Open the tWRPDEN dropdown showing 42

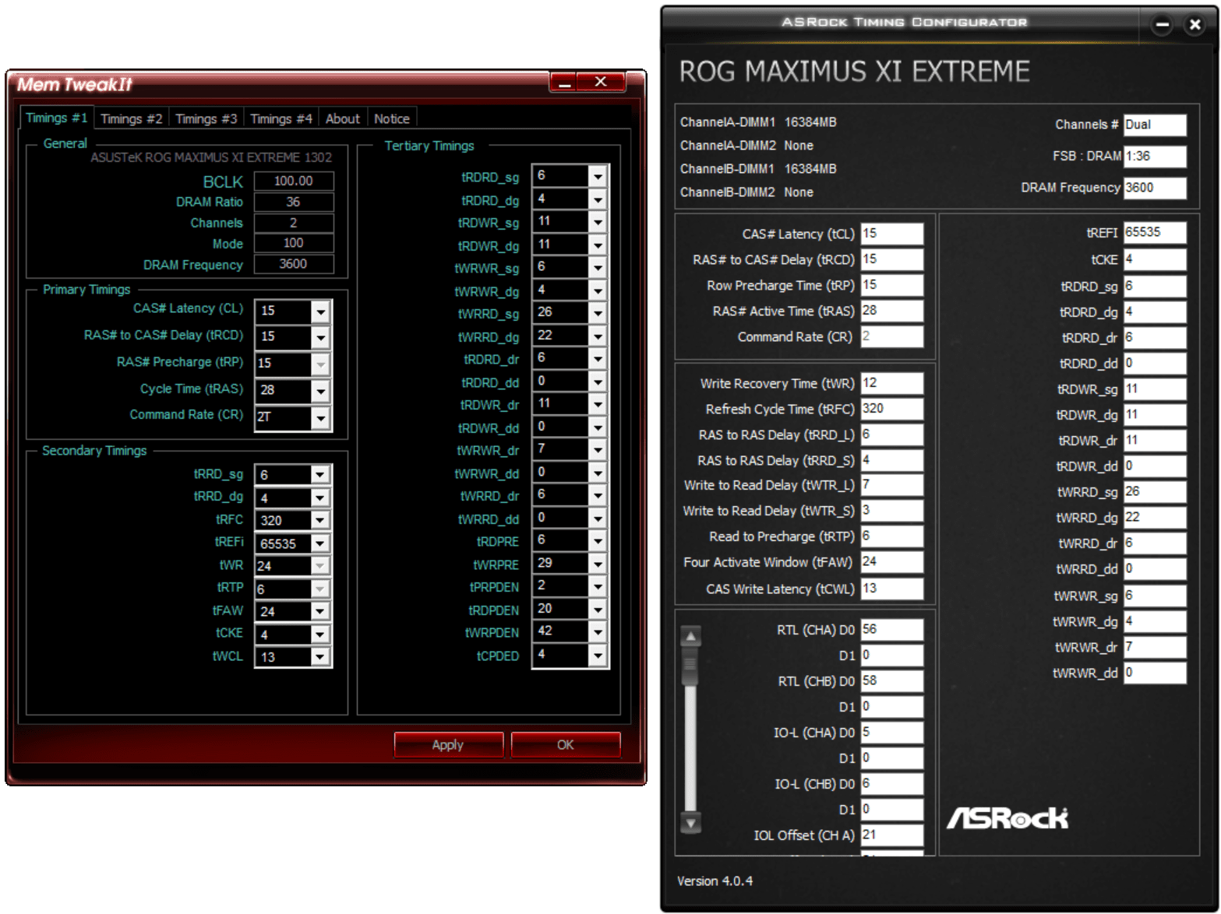tap(598, 632)
